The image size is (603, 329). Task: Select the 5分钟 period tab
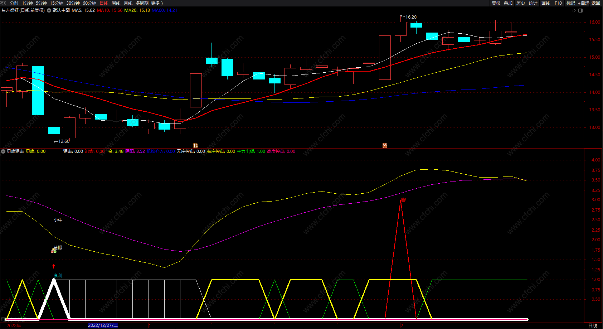click(41, 3)
